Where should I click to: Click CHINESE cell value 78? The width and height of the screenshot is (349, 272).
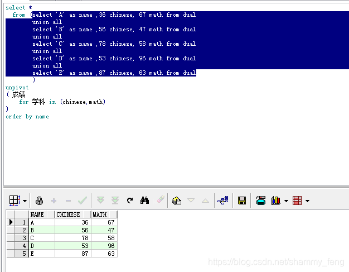coord(73,238)
